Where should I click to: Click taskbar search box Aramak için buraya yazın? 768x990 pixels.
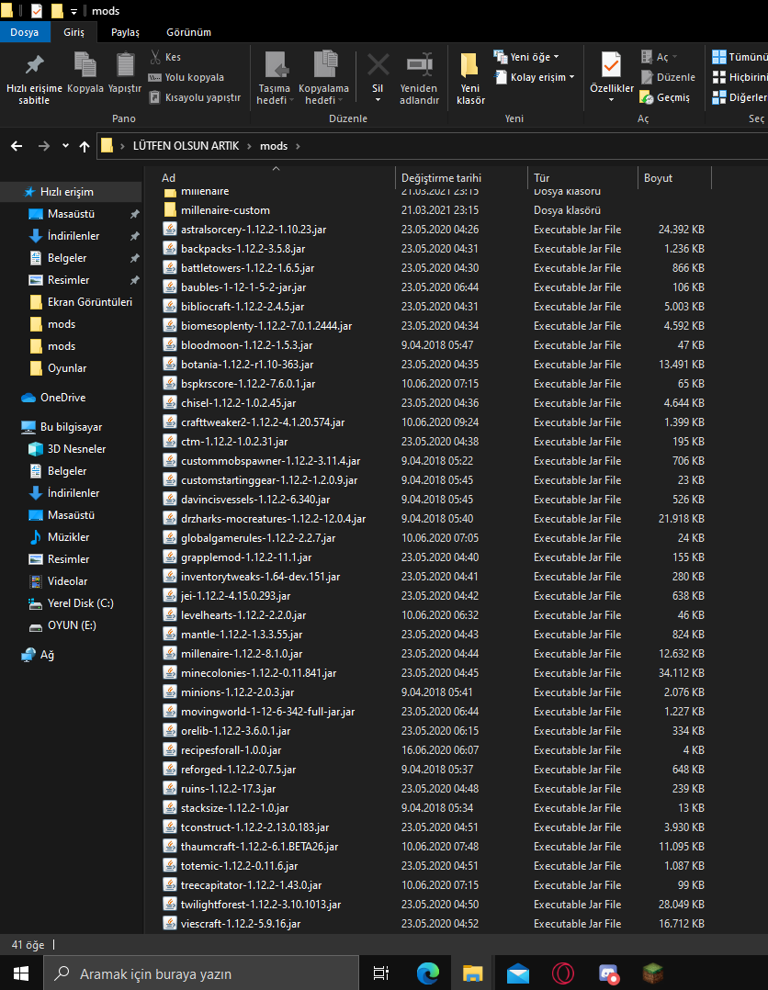pos(201,973)
